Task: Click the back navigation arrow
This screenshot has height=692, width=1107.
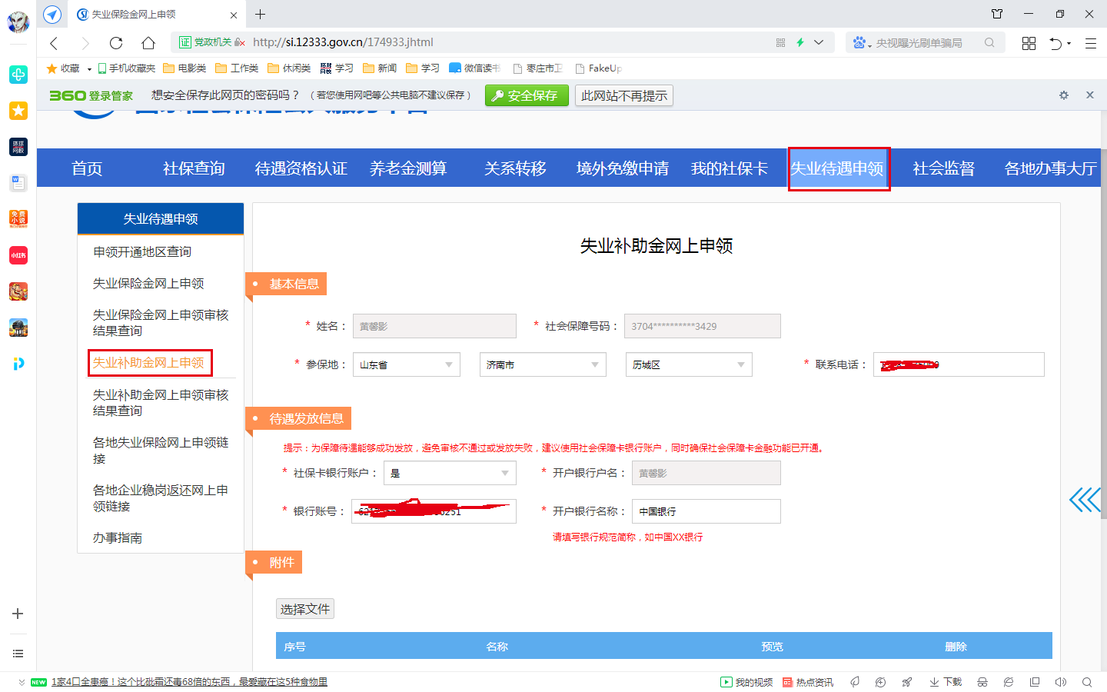Action: pyautogui.click(x=54, y=43)
